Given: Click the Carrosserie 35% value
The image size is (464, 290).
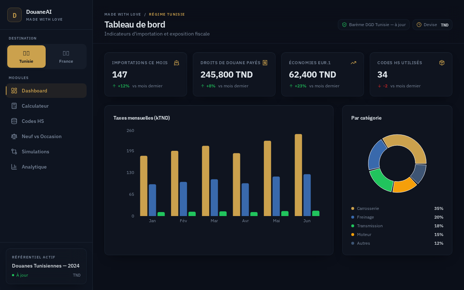Looking at the screenshot, I should [439, 208].
